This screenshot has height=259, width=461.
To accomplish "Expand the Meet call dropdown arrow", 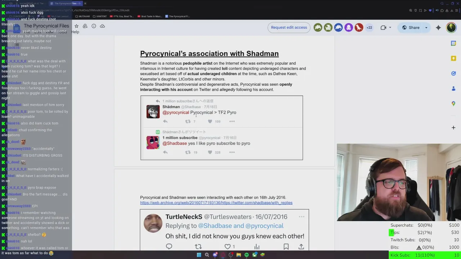I will coord(390,28).
